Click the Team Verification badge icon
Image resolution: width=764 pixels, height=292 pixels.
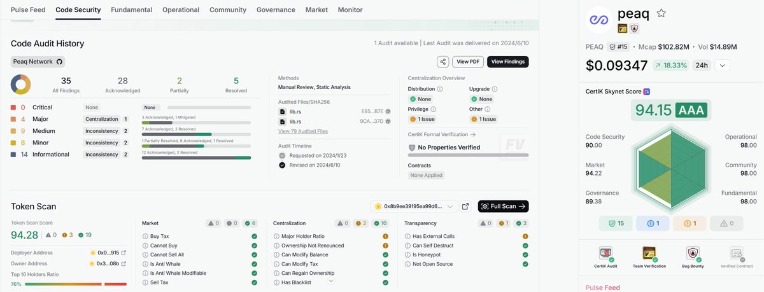(649, 253)
